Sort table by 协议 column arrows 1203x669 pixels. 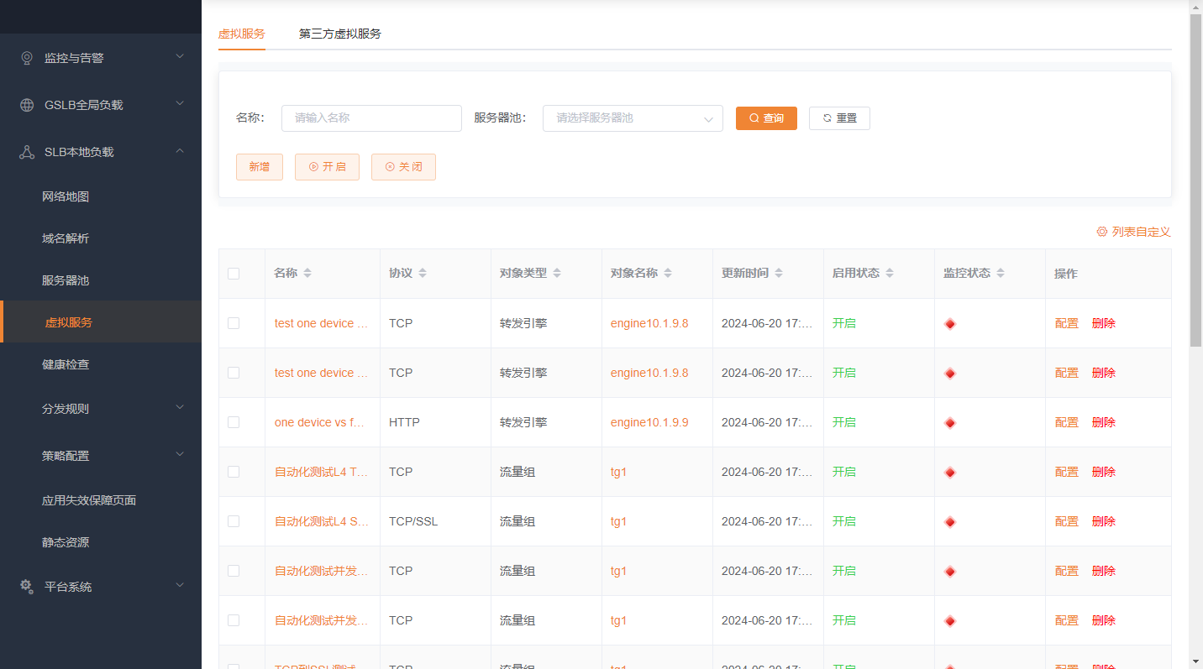click(423, 274)
